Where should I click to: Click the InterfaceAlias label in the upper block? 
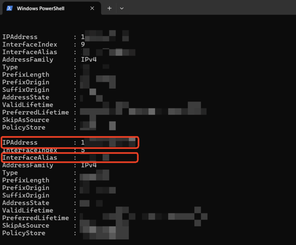pyautogui.click(x=30, y=52)
